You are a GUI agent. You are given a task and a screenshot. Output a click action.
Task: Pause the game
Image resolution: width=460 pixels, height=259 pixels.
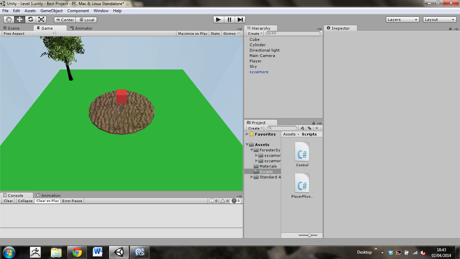[229, 20]
